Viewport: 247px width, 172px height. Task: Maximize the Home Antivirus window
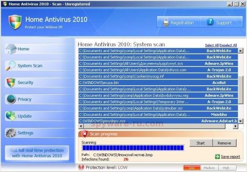(x=236, y=4)
